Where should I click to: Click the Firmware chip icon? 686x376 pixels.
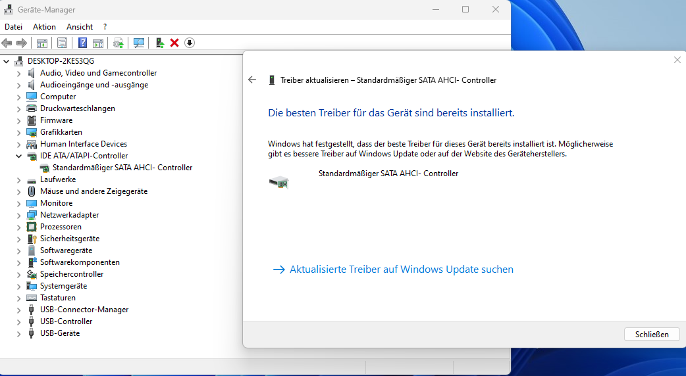coord(32,120)
